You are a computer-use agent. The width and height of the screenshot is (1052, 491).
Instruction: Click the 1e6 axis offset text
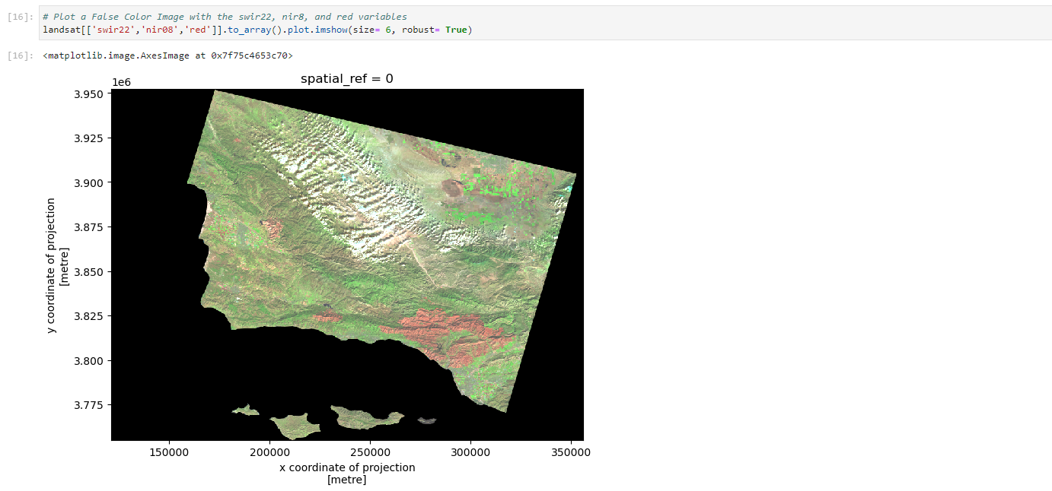click(x=123, y=81)
